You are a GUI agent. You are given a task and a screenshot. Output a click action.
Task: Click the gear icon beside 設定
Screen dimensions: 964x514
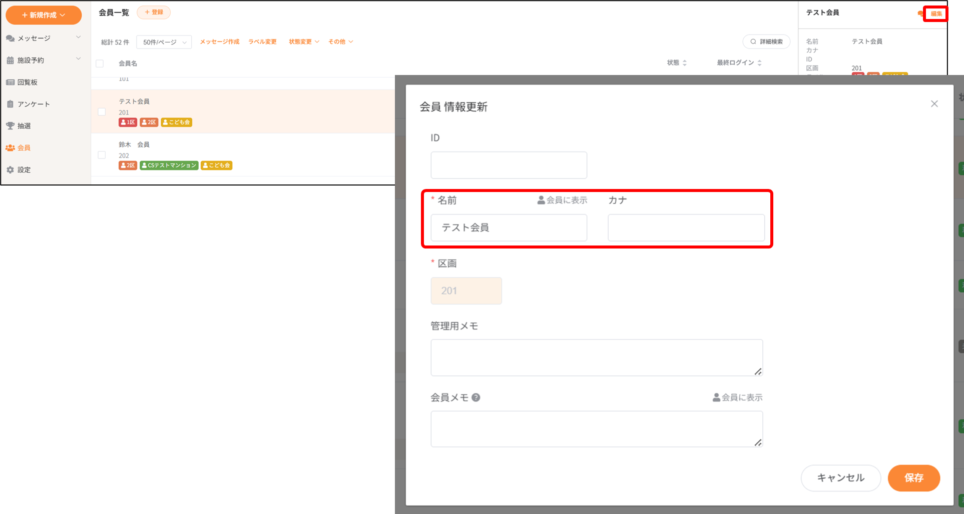click(10, 170)
